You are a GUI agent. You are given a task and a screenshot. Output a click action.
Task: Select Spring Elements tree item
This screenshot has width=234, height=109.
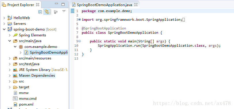[x=33, y=35]
